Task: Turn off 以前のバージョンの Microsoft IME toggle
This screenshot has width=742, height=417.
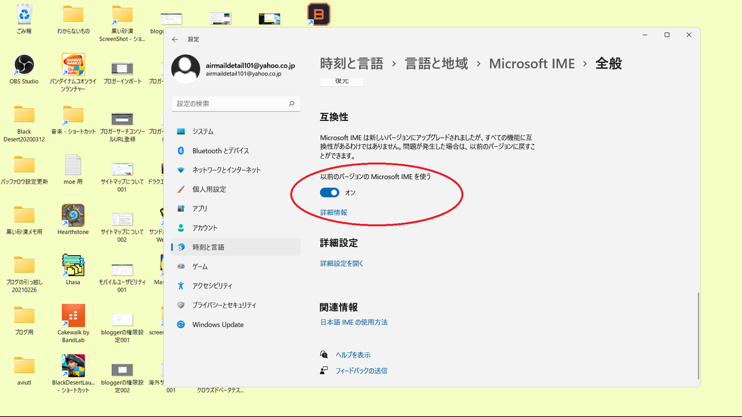Action: pyautogui.click(x=330, y=193)
